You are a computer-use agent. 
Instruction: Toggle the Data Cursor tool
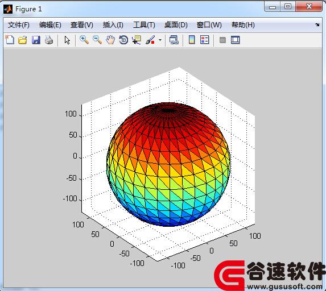click(137, 40)
